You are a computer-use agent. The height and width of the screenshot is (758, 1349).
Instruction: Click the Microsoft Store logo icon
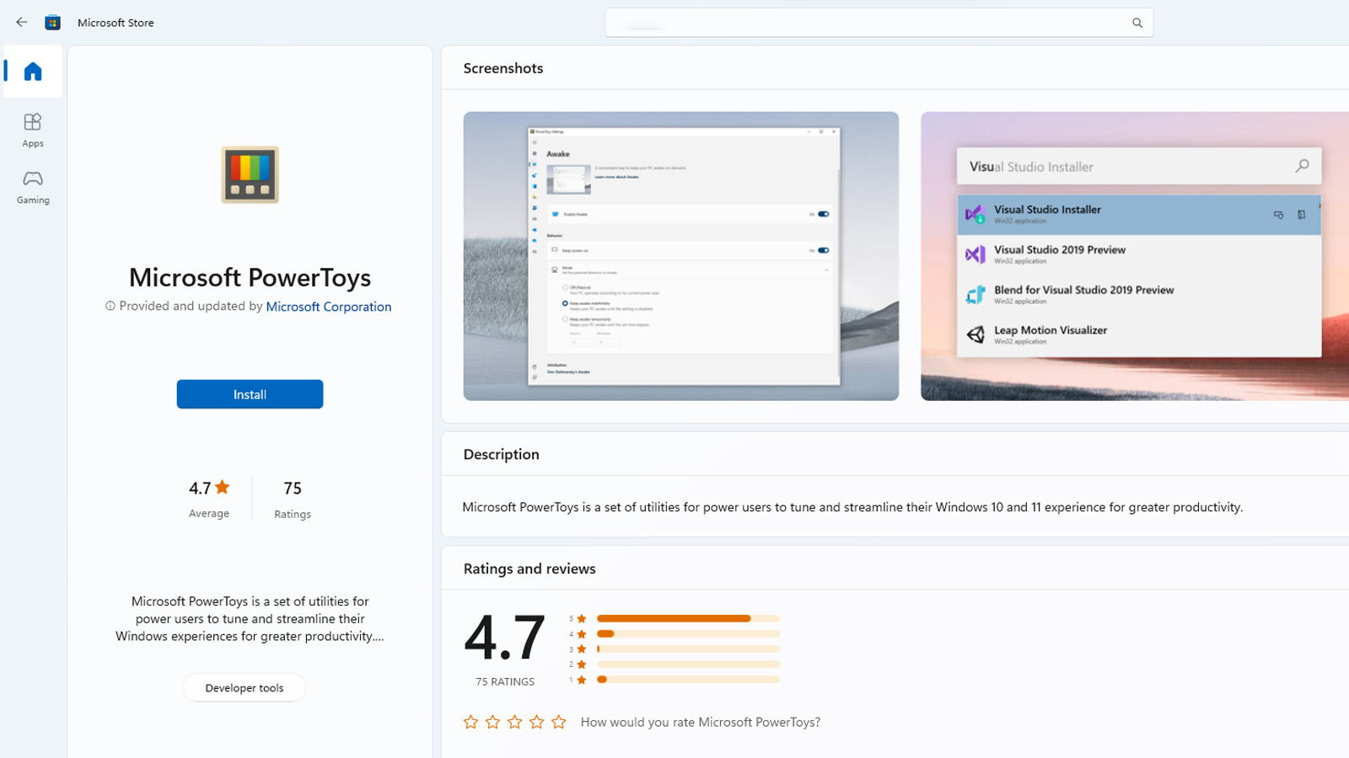coord(52,22)
